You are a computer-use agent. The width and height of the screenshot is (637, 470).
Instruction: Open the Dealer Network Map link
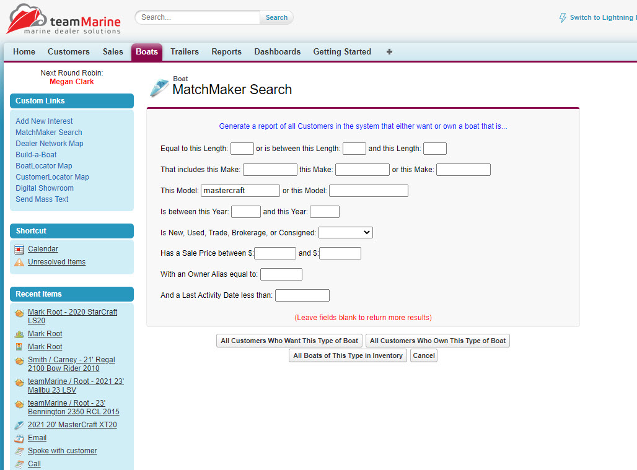[x=49, y=144]
